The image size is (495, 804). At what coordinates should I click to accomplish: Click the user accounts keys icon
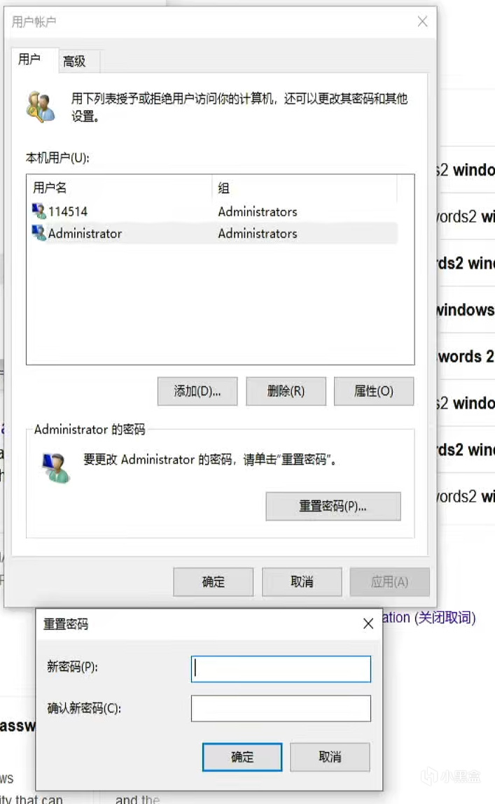pos(41,106)
